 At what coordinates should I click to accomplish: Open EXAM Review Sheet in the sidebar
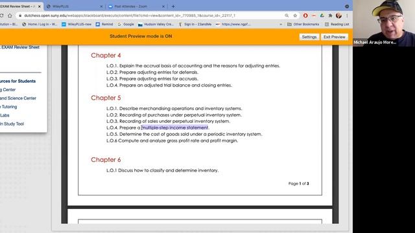pos(20,47)
